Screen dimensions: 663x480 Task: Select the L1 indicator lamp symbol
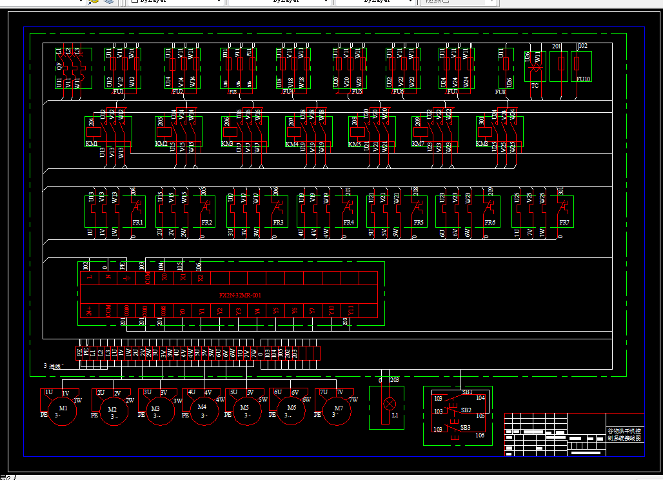click(389, 403)
